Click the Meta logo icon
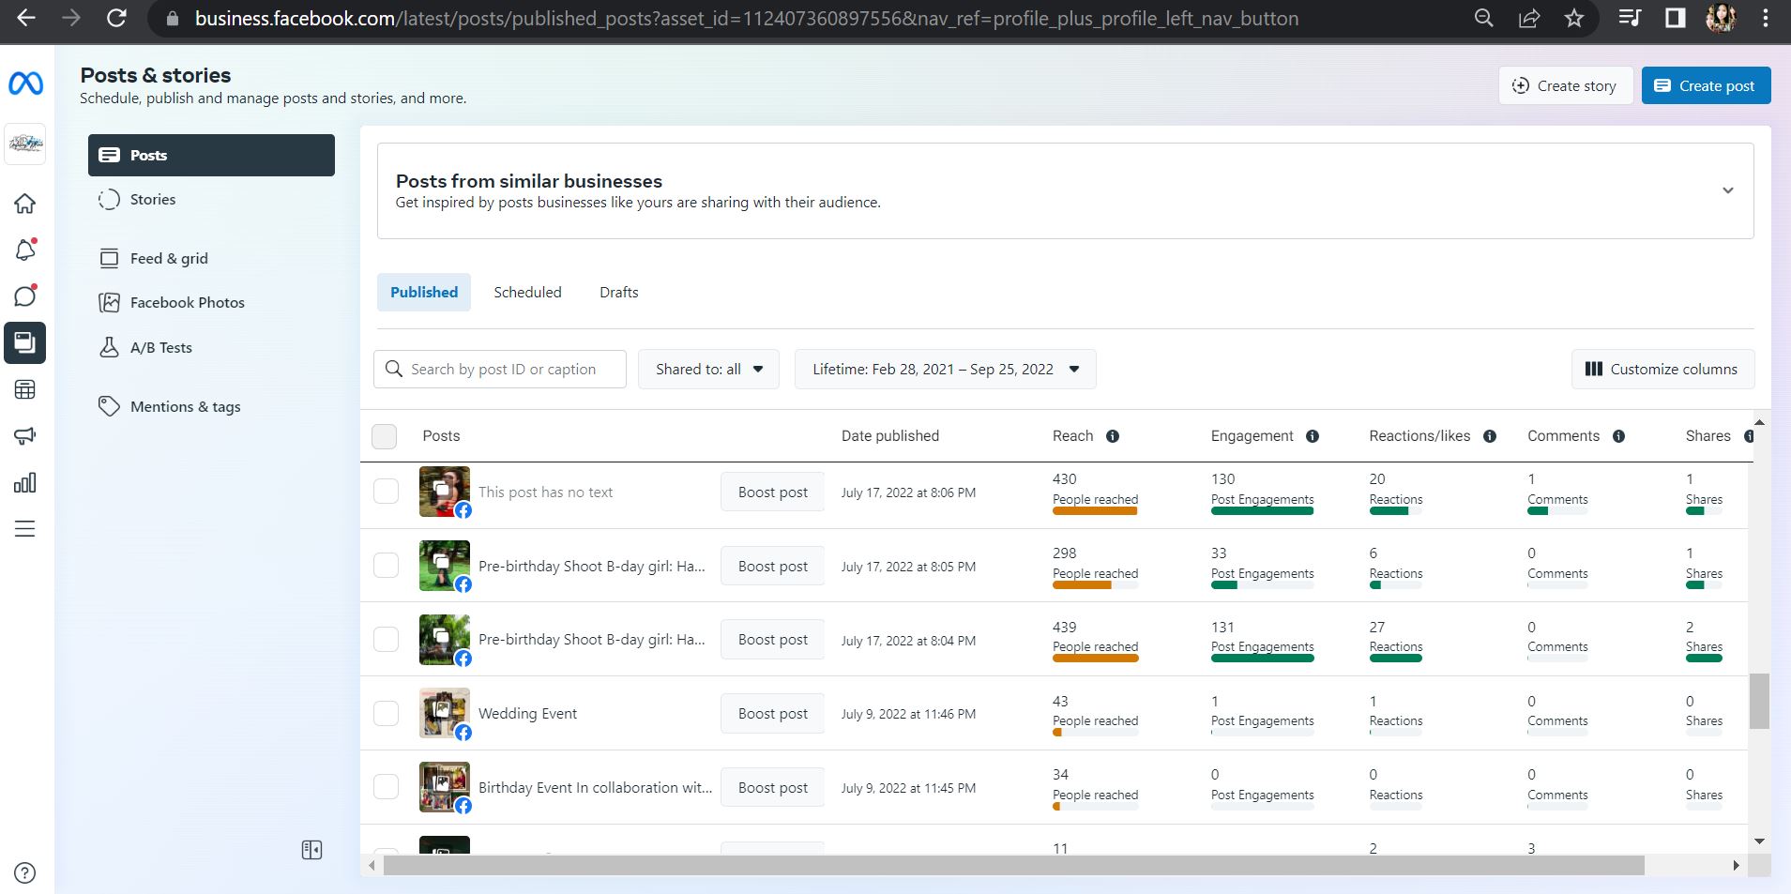 point(25,83)
